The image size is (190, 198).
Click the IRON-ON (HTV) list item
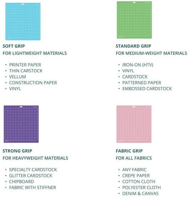click(x=138, y=65)
